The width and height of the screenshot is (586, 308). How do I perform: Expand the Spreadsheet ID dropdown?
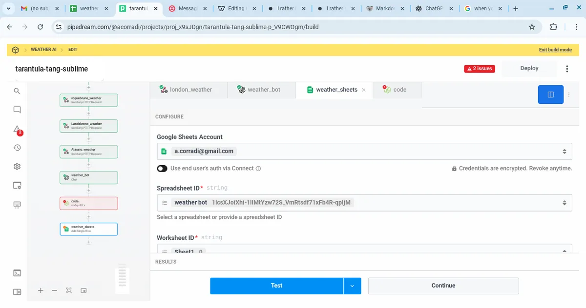pyautogui.click(x=364, y=203)
